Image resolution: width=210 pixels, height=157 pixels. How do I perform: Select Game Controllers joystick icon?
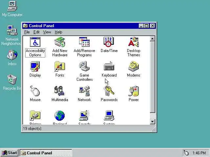click(x=84, y=66)
